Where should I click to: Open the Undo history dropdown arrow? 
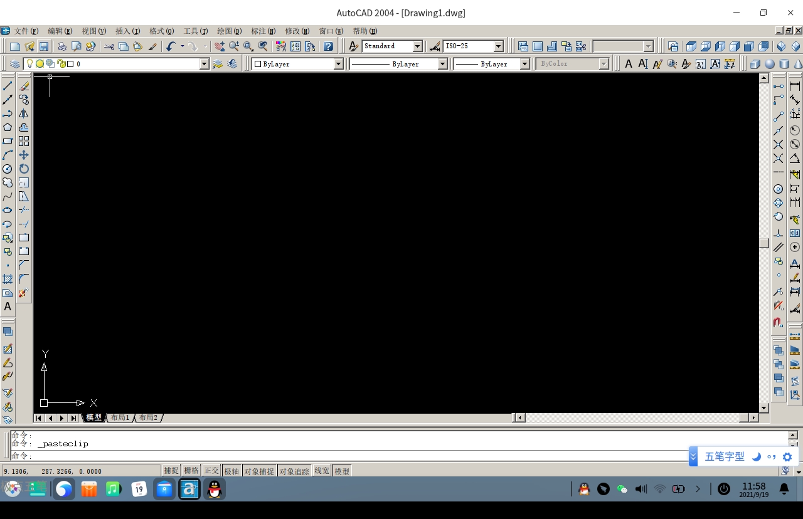click(x=183, y=46)
